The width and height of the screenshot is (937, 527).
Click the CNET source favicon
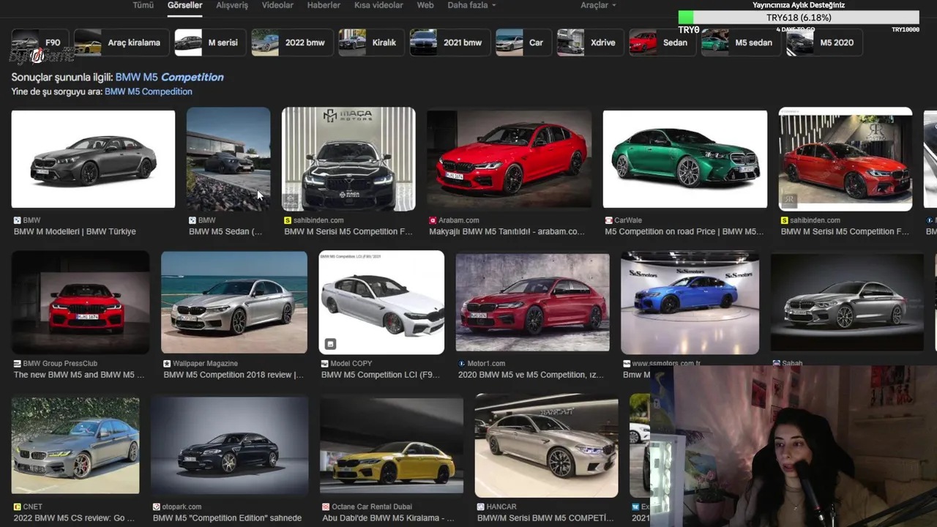click(x=17, y=507)
